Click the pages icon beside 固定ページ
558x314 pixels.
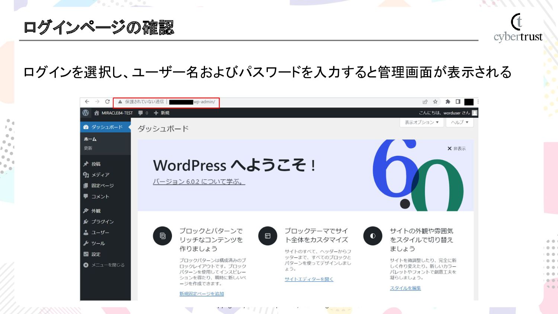click(x=86, y=185)
